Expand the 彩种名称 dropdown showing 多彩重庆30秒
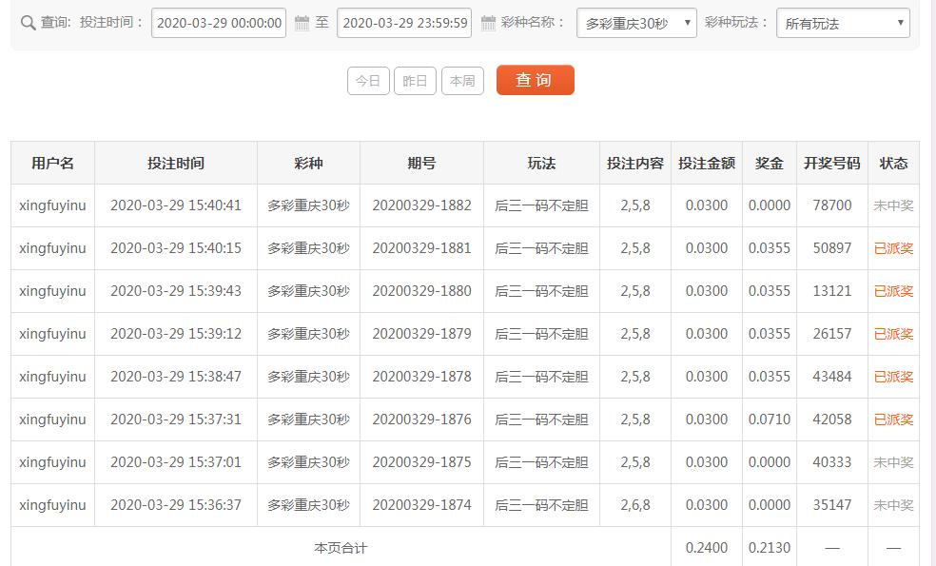 (x=636, y=23)
